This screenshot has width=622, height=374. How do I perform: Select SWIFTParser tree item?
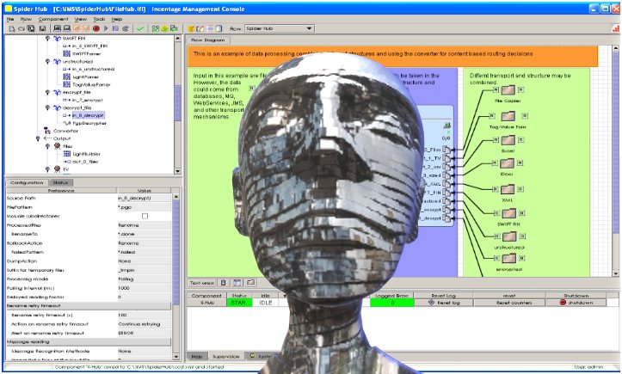87,54
